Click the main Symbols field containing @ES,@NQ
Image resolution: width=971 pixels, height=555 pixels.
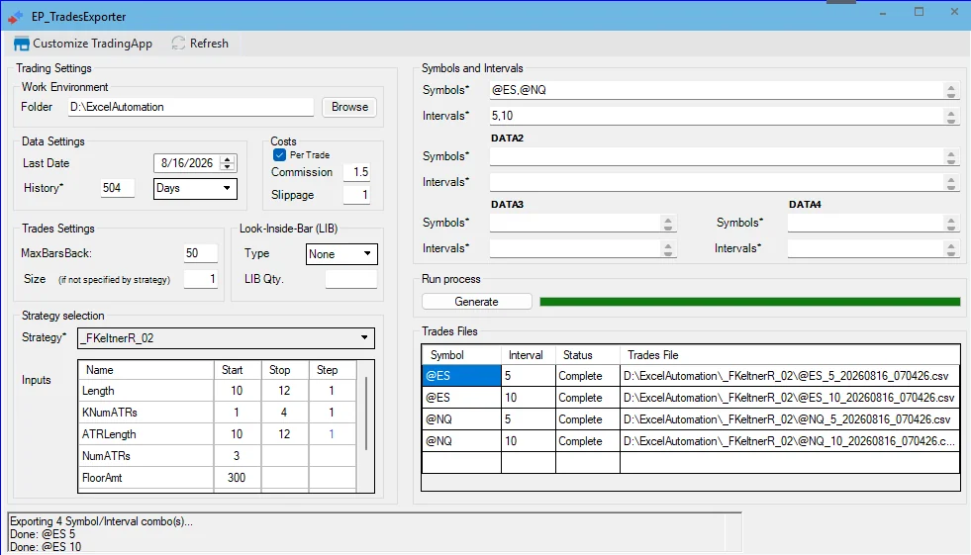tap(717, 90)
